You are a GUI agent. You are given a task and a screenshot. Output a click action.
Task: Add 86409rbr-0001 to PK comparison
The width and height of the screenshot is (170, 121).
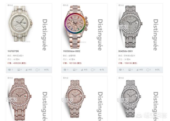pyautogui.click(x=157, y=70)
